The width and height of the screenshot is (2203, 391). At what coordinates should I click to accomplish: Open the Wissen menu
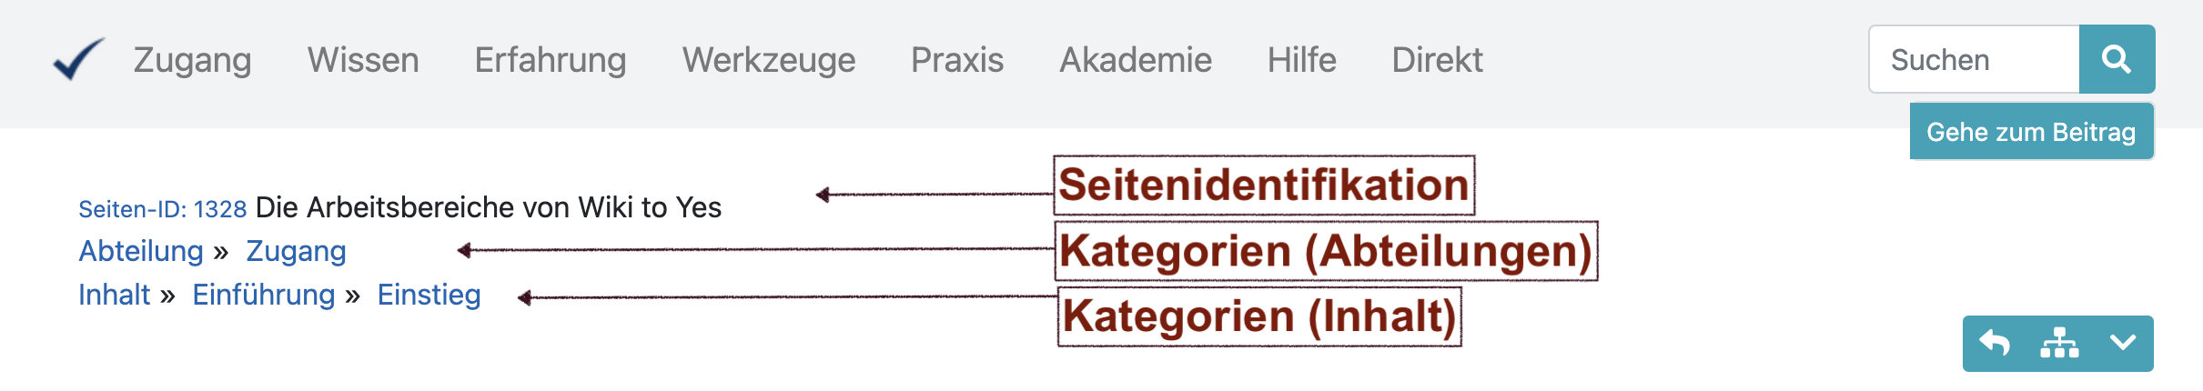(363, 60)
